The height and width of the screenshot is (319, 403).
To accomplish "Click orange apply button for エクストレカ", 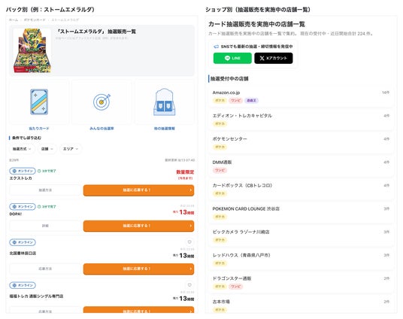I will click(x=138, y=190).
